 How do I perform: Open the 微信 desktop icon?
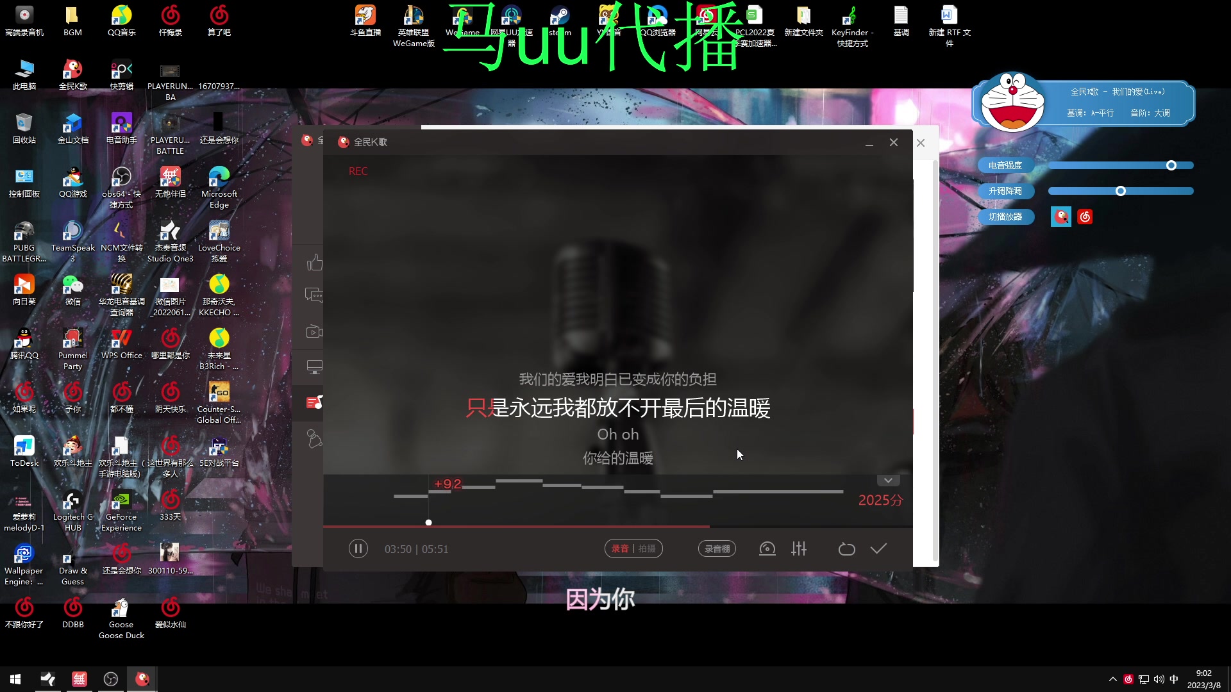pos(72,290)
